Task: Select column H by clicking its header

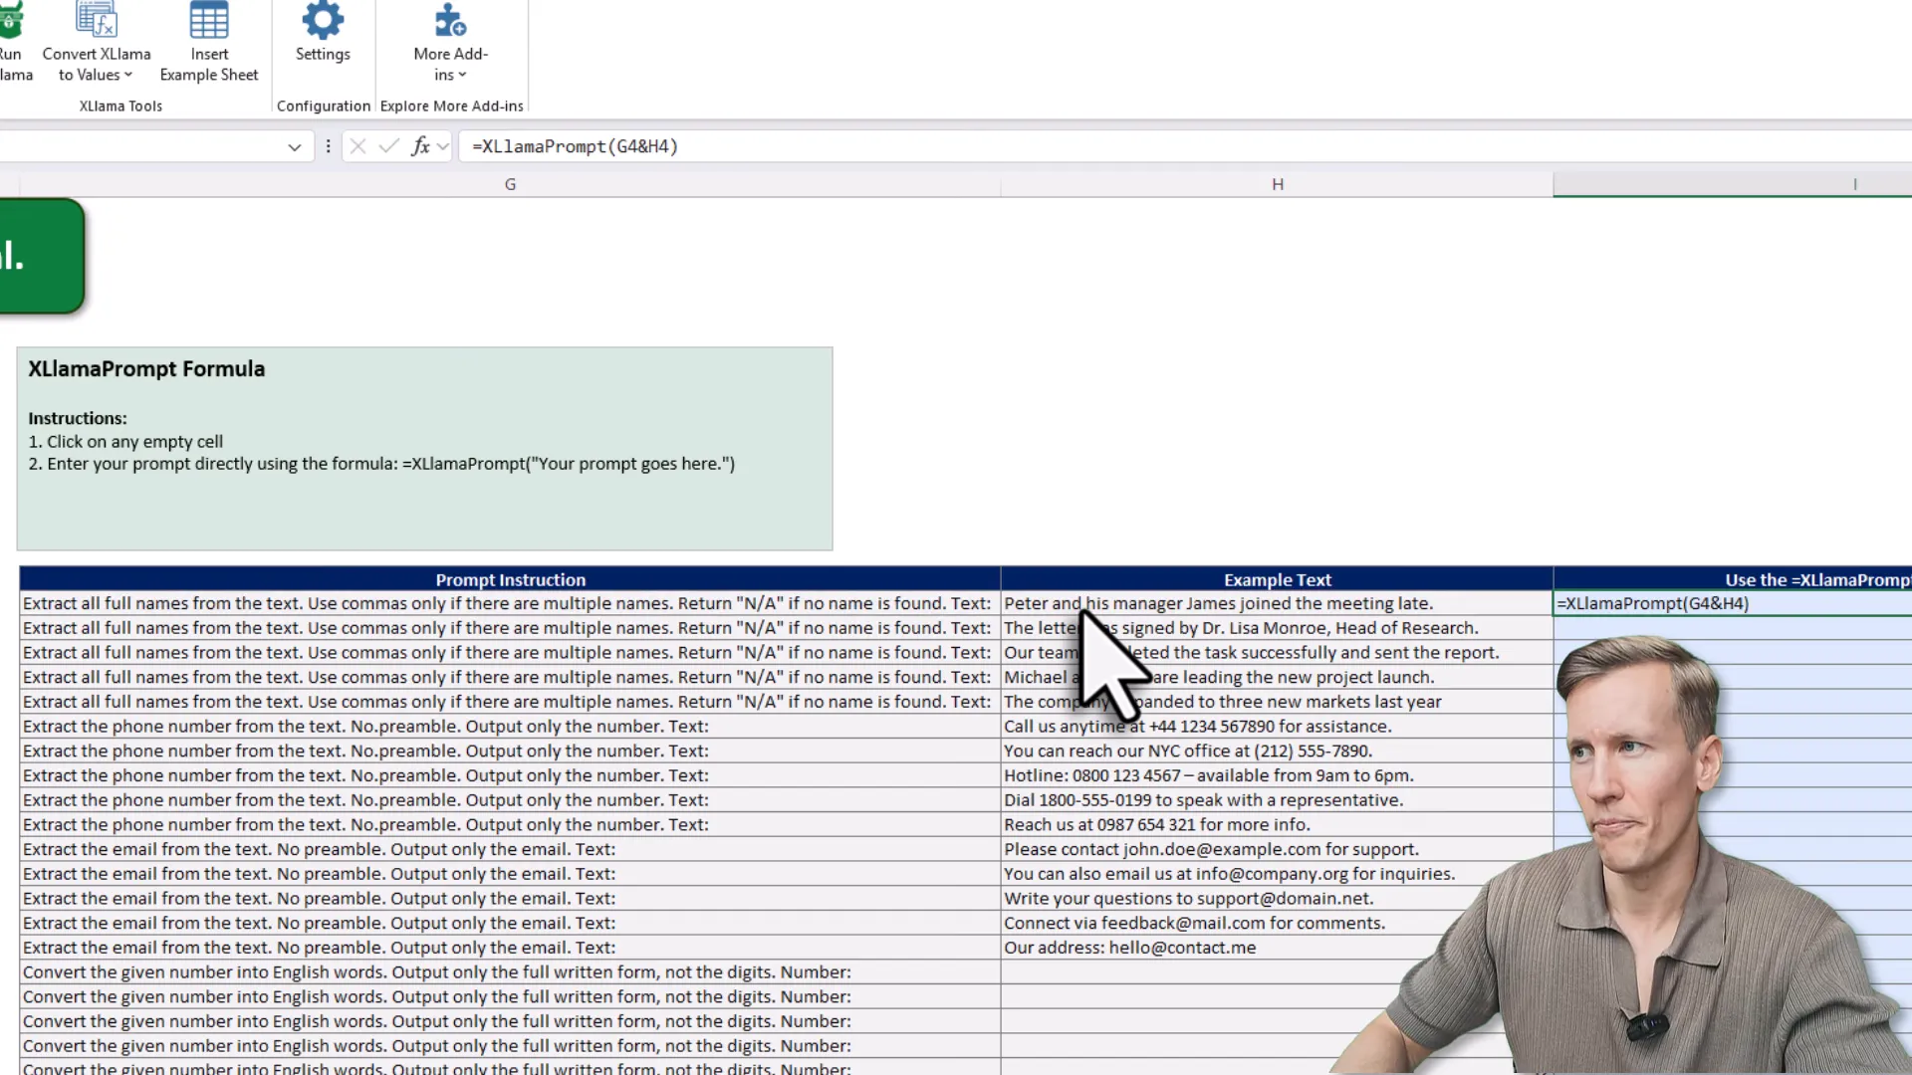Action: (1277, 184)
